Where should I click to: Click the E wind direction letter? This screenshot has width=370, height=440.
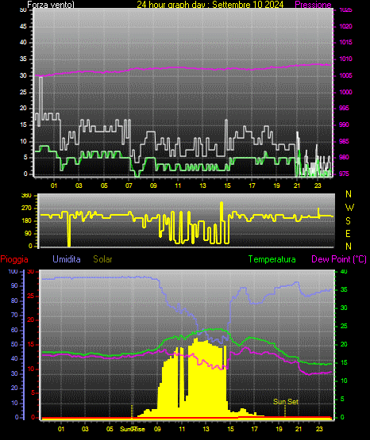(348, 233)
